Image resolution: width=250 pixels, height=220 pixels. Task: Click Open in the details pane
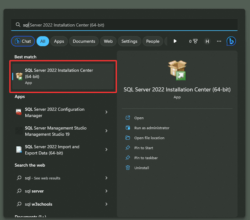(x=139, y=118)
